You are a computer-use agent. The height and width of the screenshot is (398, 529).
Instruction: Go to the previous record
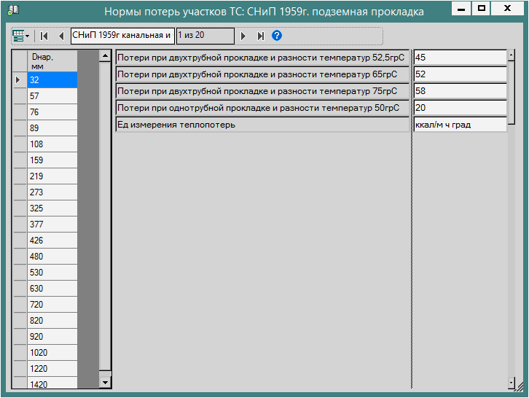pyautogui.click(x=60, y=36)
